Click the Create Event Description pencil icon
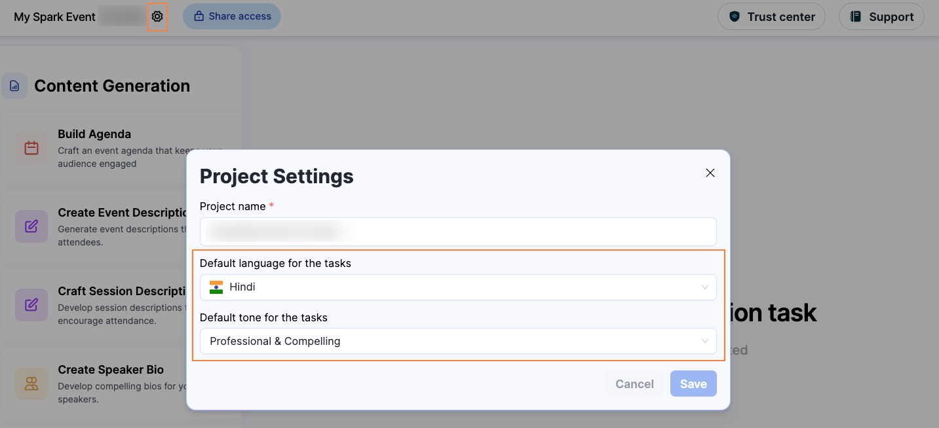Screen dimensions: 939x428 pyautogui.click(x=31, y=226)
